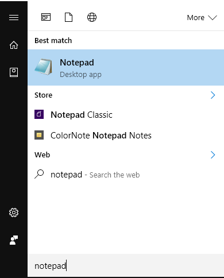This screenshot has height=278, width=224.
Task: Click the Best match heading
Action: 53,41
